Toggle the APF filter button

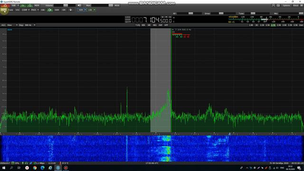click(x=166, y=25)
